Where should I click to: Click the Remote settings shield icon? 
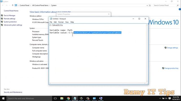click(x=2, y=19)
